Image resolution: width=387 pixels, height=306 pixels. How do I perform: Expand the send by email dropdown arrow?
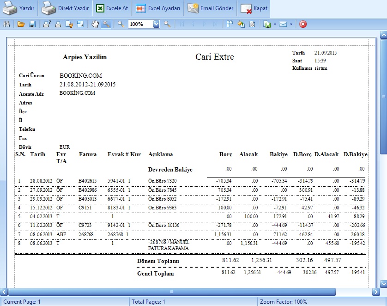(x=291, y=24)
